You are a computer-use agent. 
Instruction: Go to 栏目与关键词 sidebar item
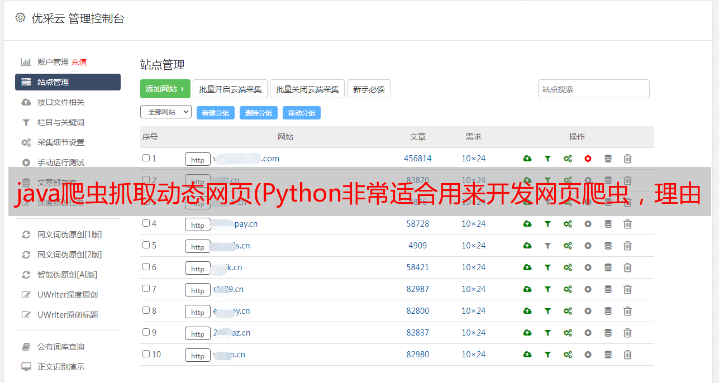(x=60, y=122)
